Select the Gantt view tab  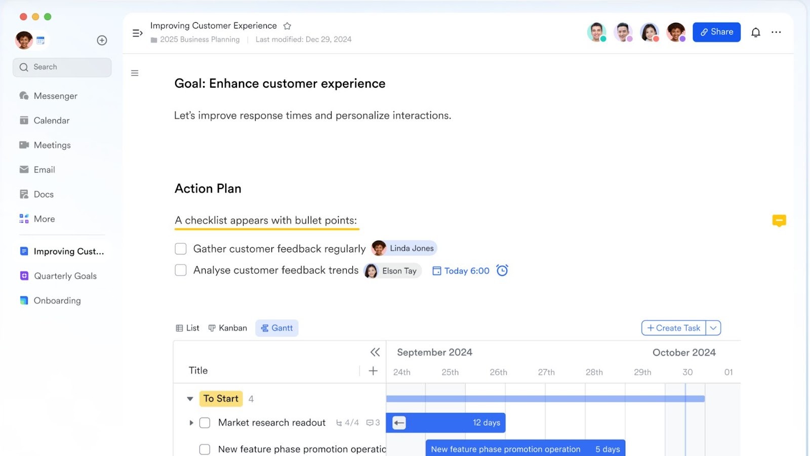[277, 328]
